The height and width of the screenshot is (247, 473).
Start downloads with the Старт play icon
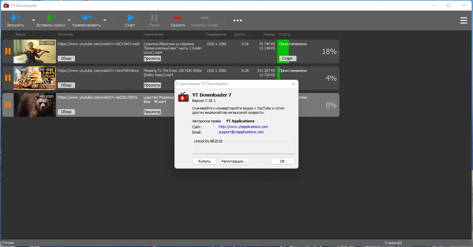(x=131, y=18)
